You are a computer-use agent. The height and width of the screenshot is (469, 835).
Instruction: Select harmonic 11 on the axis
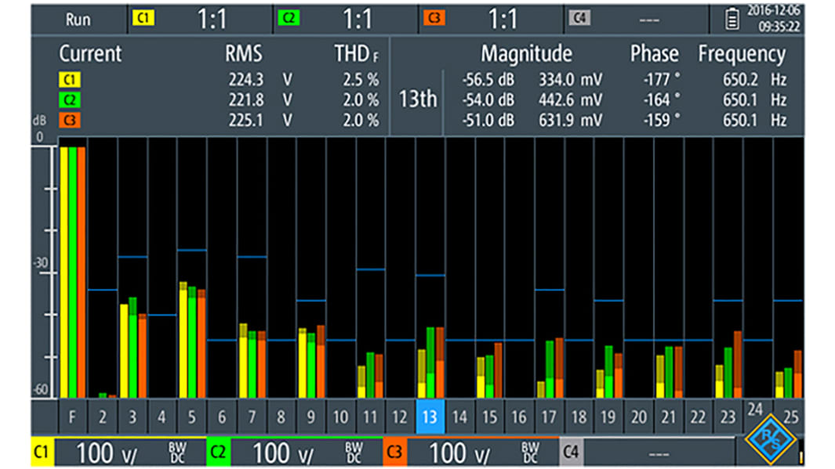(x=370, y=417)
